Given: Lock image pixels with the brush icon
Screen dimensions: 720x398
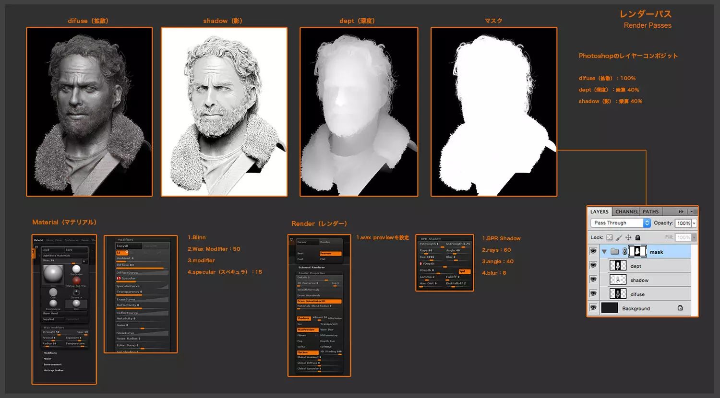Looking at the screenshot, I should click(x=619, y=237).
